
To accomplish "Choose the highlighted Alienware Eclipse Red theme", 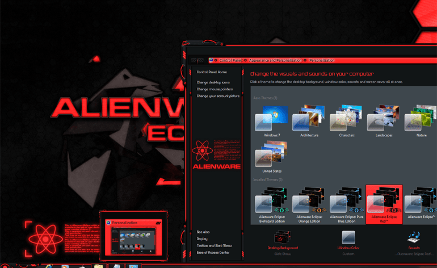I will (x=384, y=204).
